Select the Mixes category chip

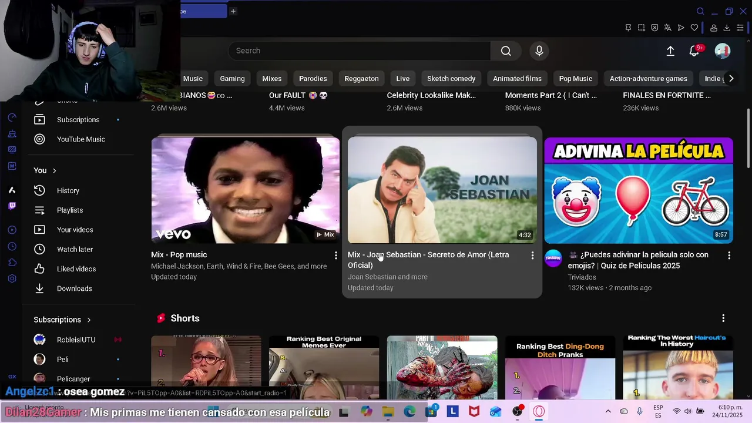[271, 79]
